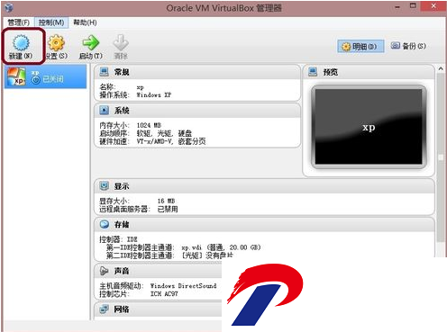Click the 网络 section network icon
Image resolution: width=447 pixels, height=332 pixels.
pyautogui.click(x=105, y=309)
